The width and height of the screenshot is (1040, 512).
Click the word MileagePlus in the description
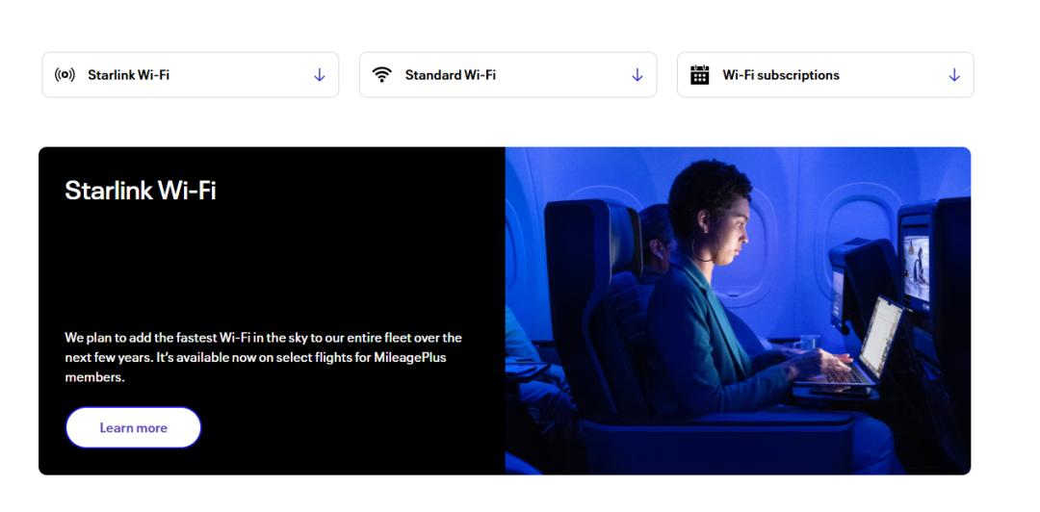click(x=409, y=357)
